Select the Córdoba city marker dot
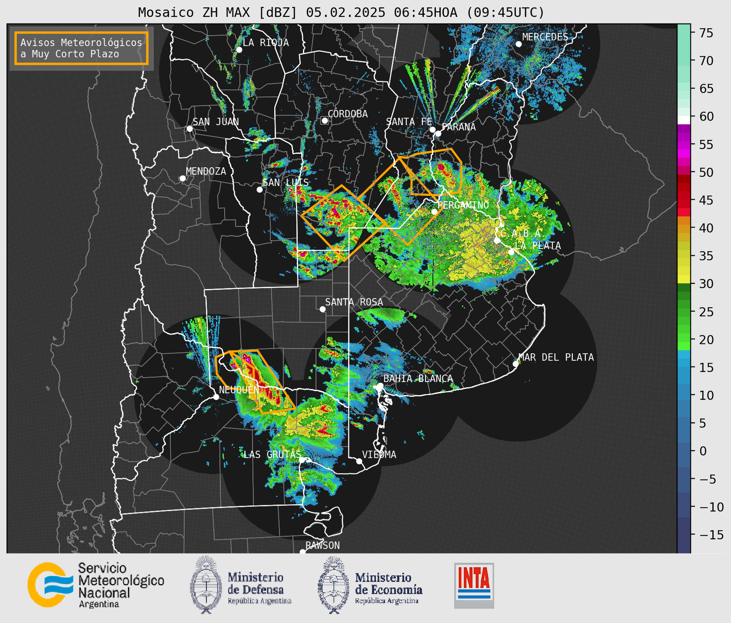Image resolution: width=731 pixels, height=623 pixels. pos(325,120)
